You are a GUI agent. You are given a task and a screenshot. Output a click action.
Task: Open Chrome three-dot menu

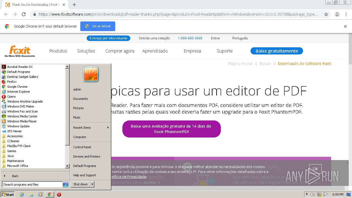point(346,14)
